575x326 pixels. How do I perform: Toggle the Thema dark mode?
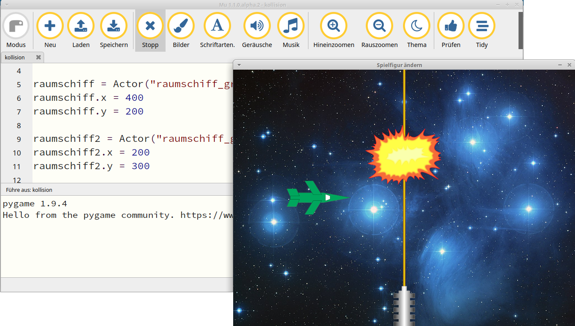point(416,26)
